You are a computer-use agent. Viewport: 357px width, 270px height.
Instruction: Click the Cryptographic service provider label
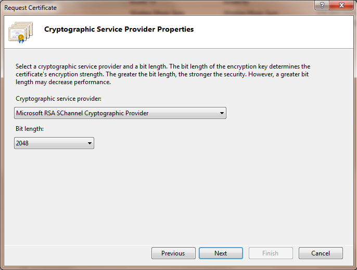(x=58, y=99)
